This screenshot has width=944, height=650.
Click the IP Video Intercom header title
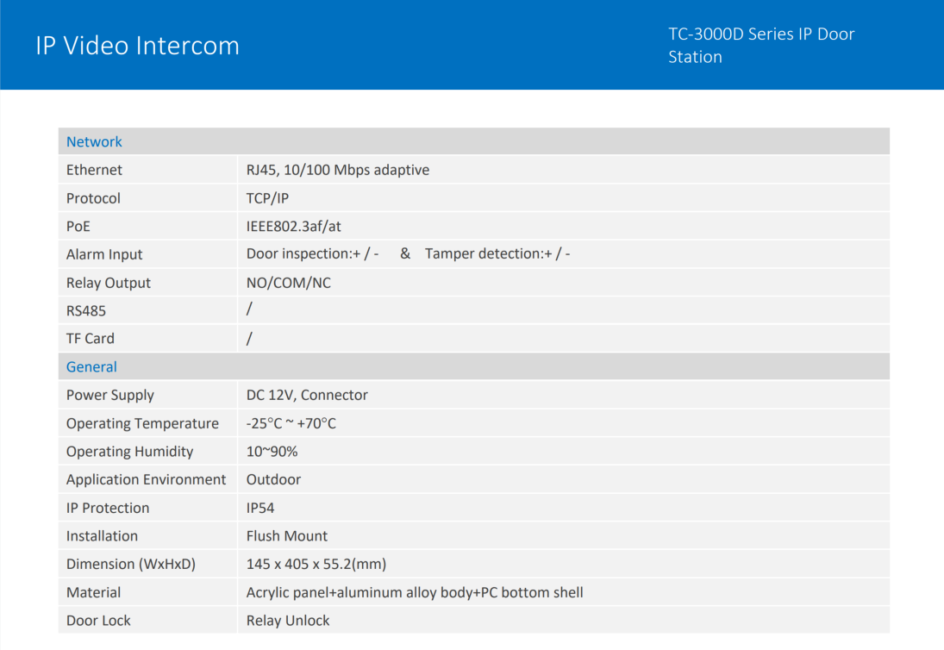pos(137,46)
